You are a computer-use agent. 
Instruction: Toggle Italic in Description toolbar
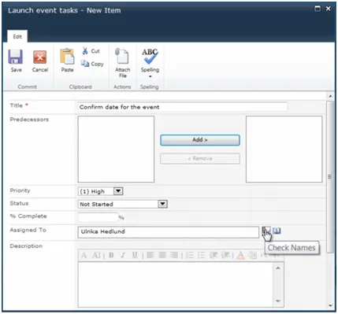(123, 255)
